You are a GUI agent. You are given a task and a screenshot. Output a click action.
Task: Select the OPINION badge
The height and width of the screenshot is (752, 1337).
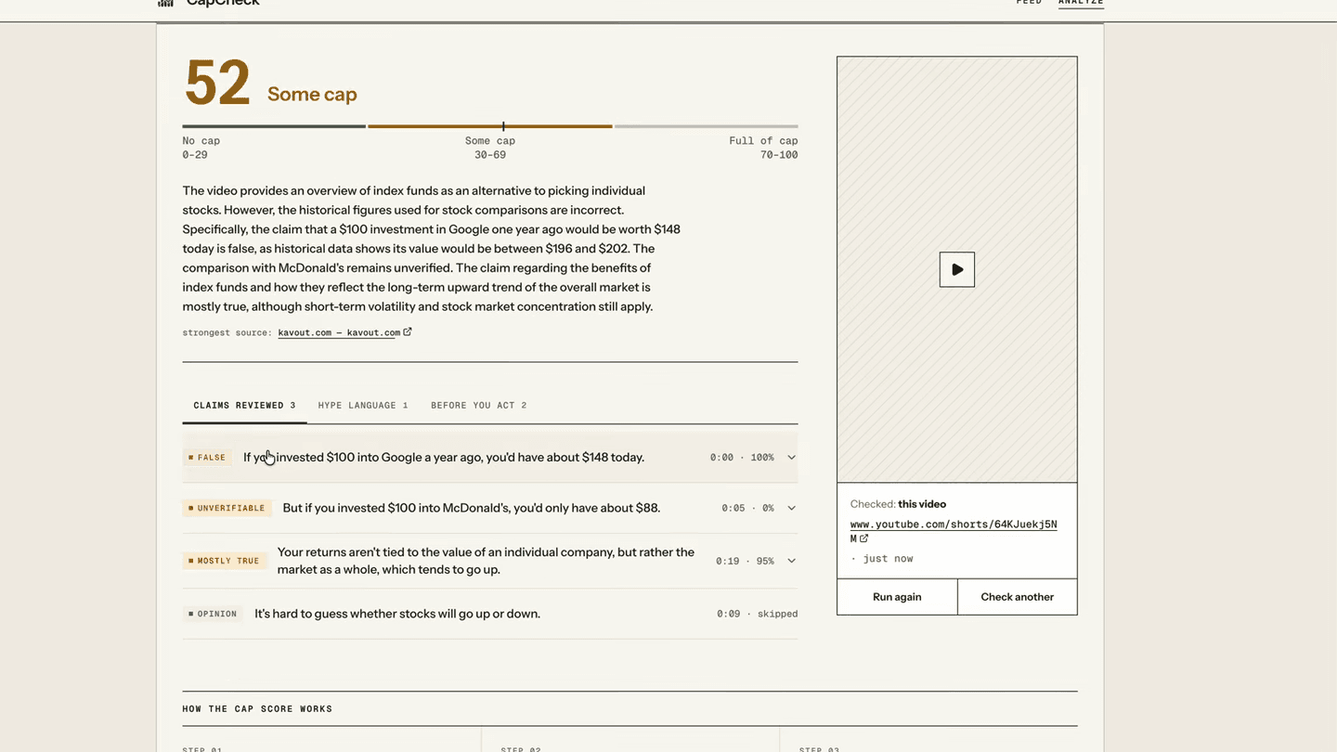pos(213,614)
